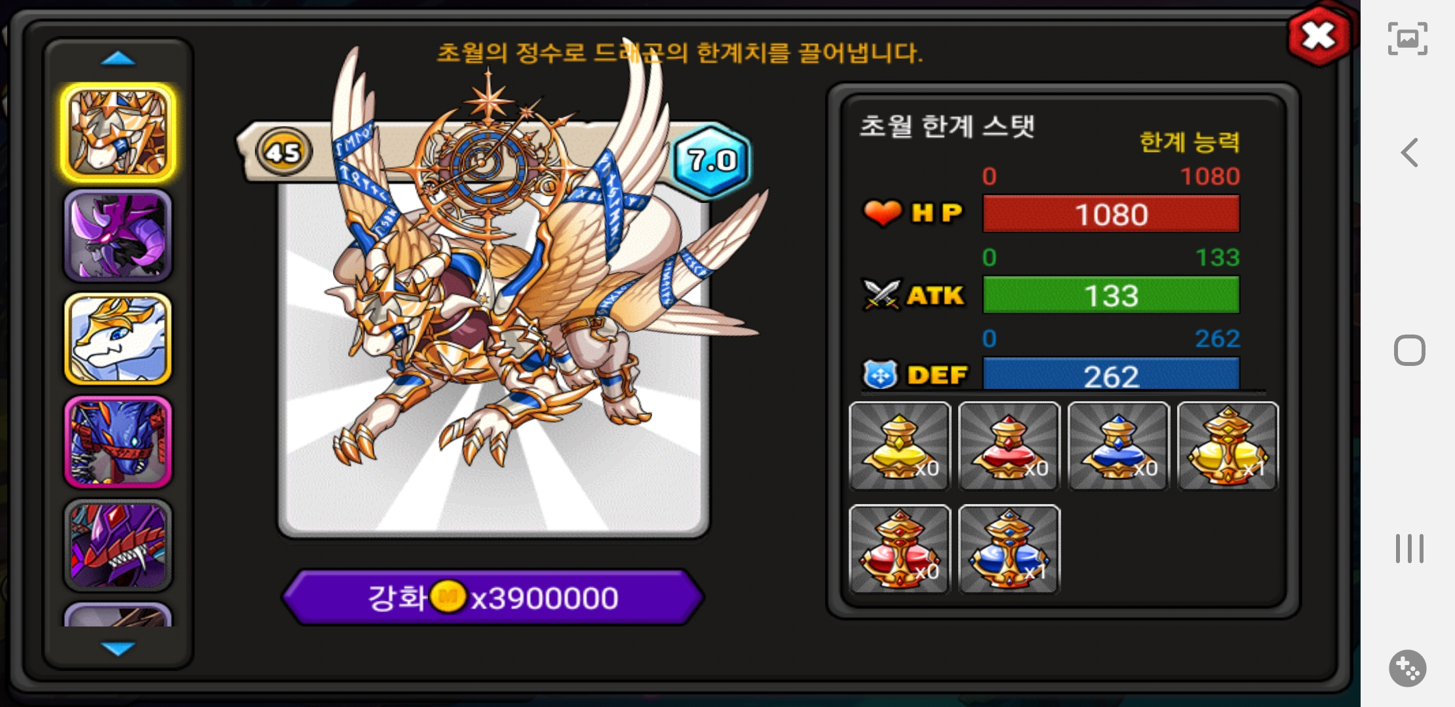Image resolution: width=1455 pixels, height=707 pixels.
Task: Choose the white dragon with gold crest
Action: click(118, 339)
